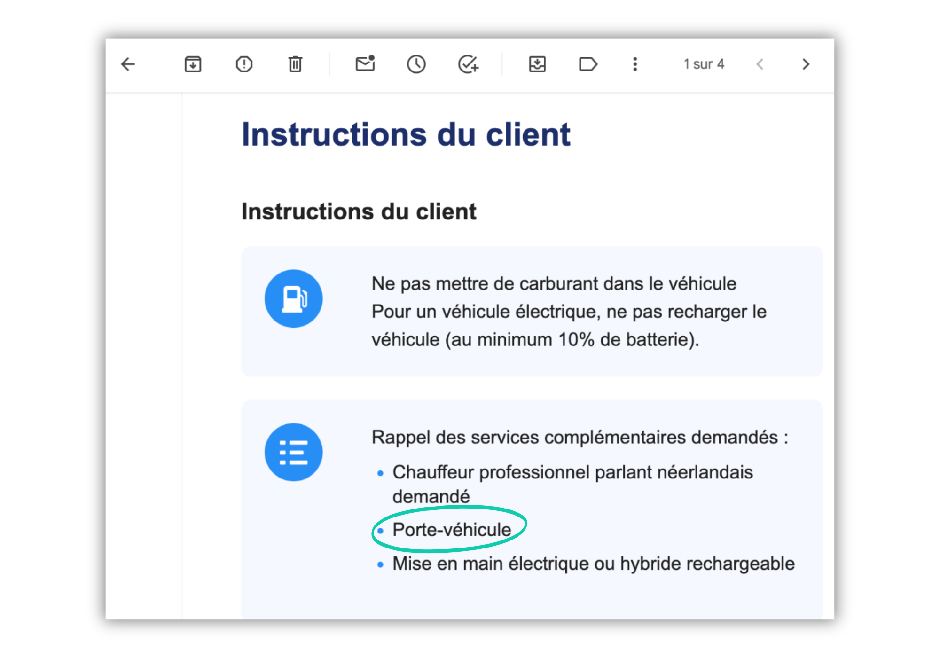The image size is (940, 658).
Task: Click the blue fuel pump icon
Action: pos(293,298)
